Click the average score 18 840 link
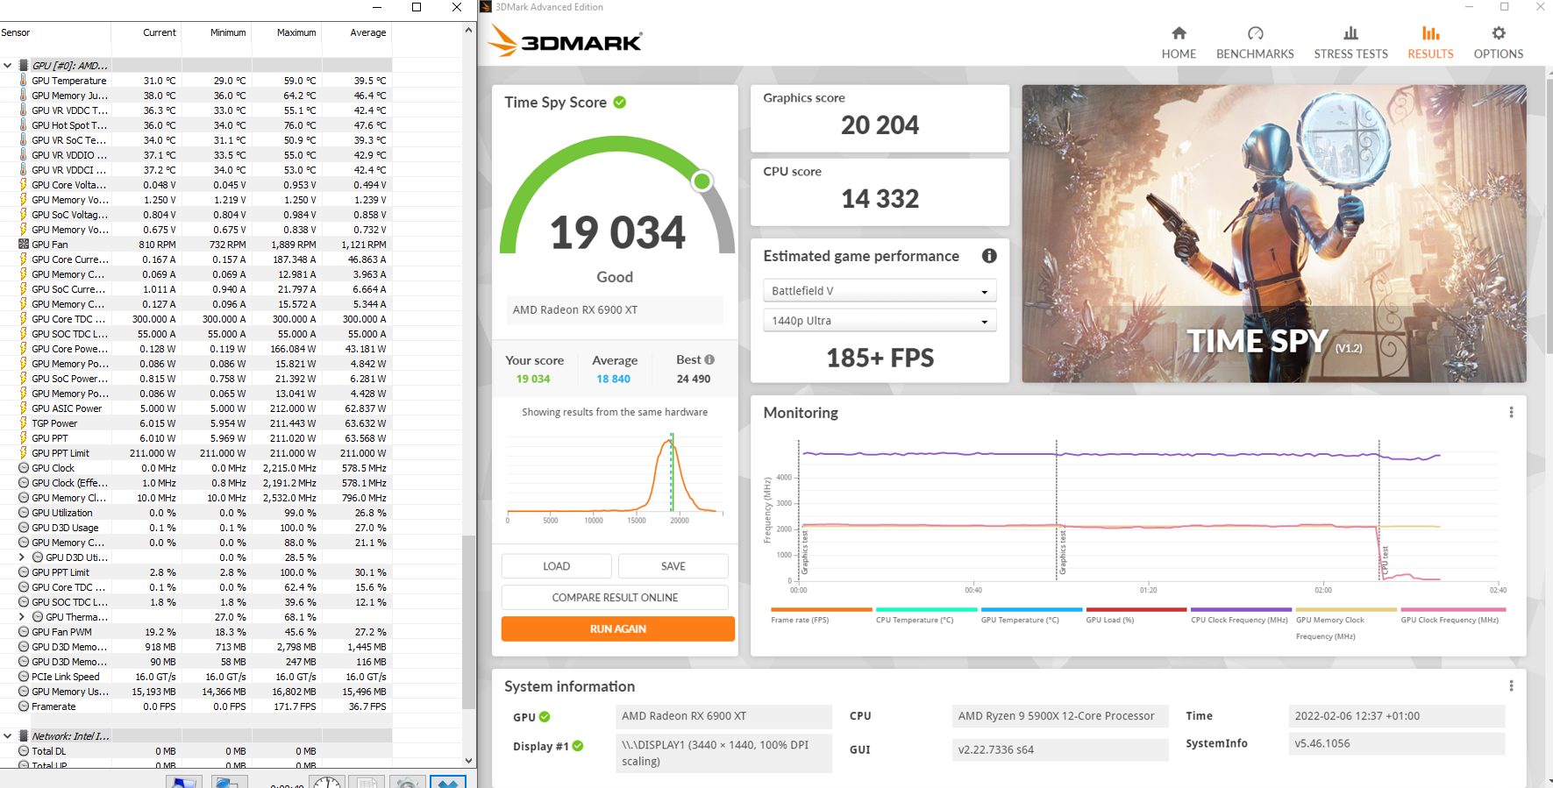This screenshot has height=788, width=1553. pyautogui.click(x=613, y=380)
